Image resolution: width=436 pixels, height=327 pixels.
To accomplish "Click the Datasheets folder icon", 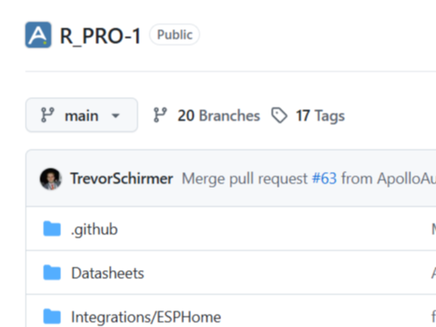I will point(52,272).
